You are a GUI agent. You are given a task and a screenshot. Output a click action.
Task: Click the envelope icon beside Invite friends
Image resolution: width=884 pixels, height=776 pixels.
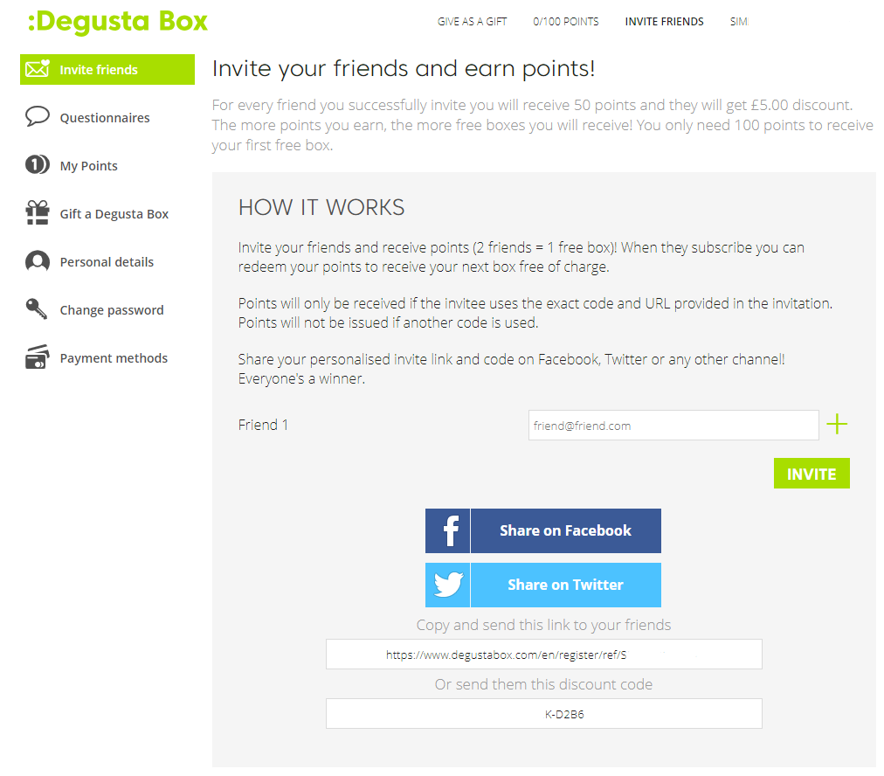38,69
